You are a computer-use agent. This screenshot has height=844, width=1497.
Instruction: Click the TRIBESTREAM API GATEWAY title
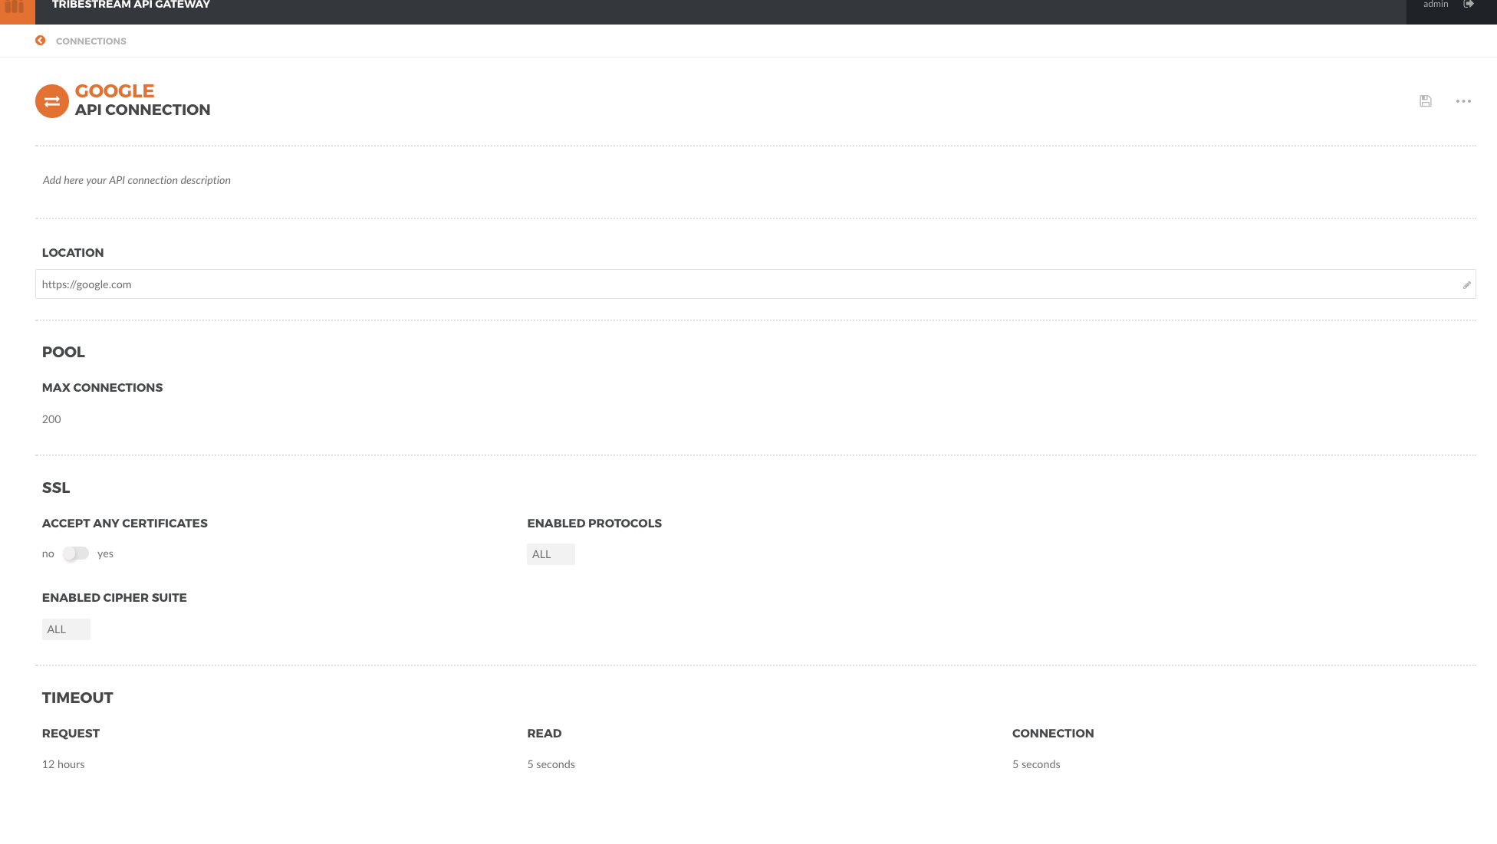[131, 5]
